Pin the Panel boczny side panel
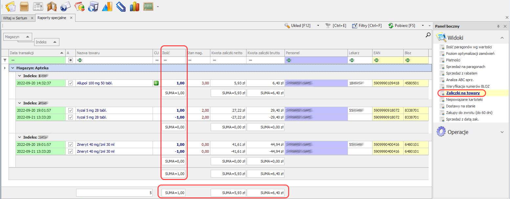510x199 pixels. (498, 26)
